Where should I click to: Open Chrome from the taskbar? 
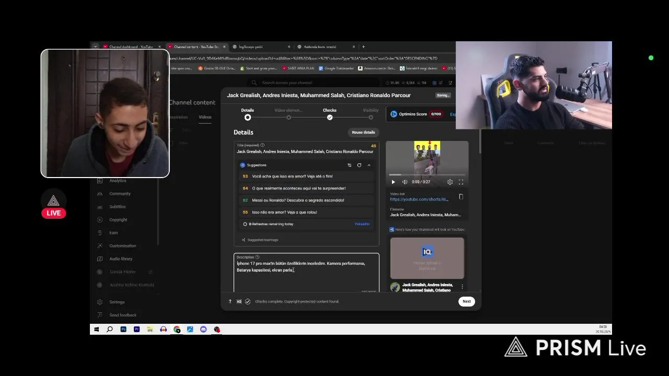coord(177,330)
